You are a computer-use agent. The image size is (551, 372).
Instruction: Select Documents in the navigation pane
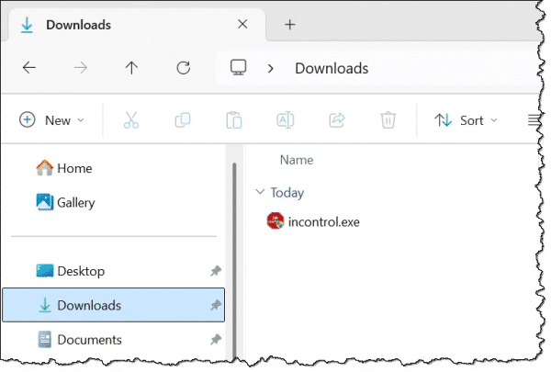click(x=113, y=339)
